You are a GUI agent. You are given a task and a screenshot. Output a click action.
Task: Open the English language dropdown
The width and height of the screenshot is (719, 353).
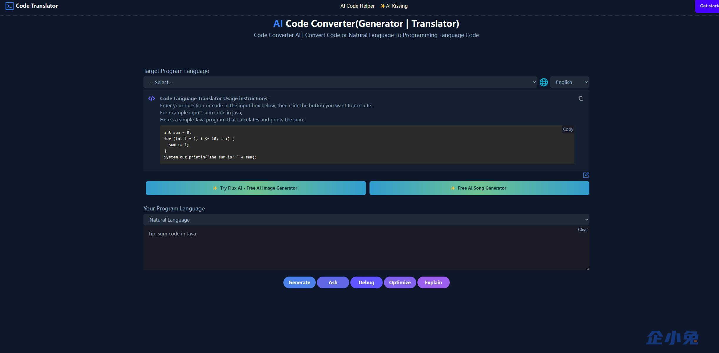pos(569,82)
